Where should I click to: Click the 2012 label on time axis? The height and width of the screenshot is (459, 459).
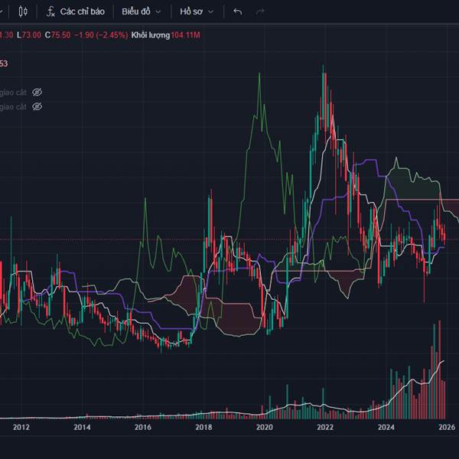[x=21, y=427]
